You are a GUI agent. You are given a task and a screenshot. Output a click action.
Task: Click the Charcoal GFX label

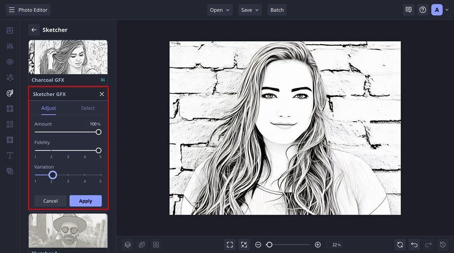pyautogui.click(x=48, y=80)
